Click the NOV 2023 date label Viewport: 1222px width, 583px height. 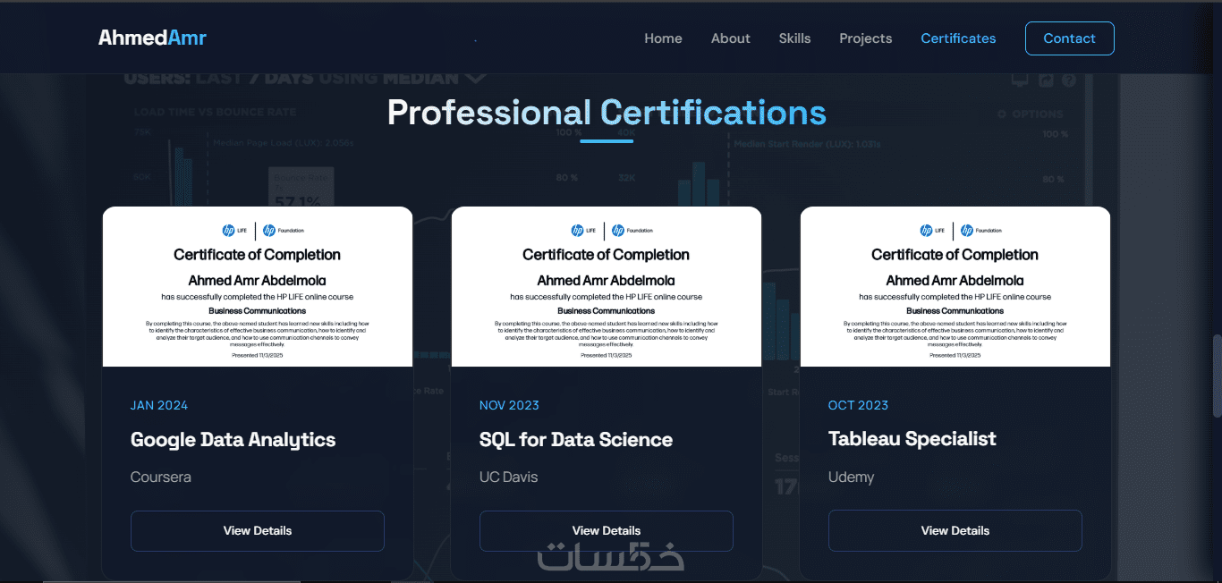509,405
